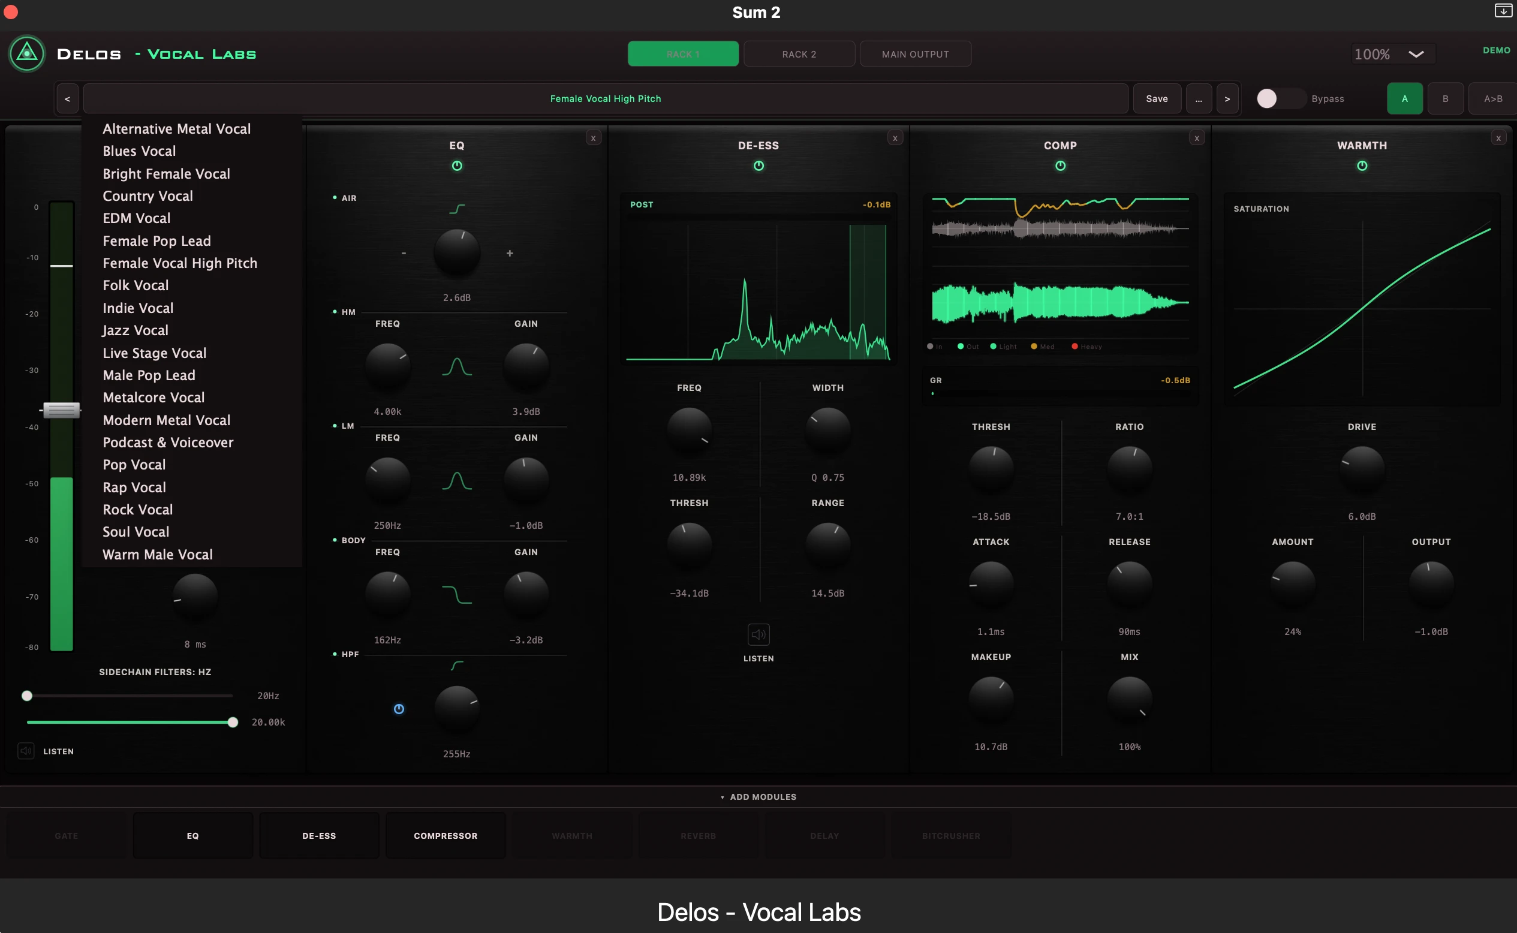Toggle the COMP module power icon
This screenshot has width=1517, height=933.
1060,165
